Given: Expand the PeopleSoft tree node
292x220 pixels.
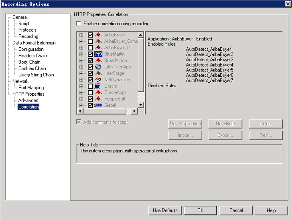Looking at the screenshot, I should (x=81, y=99).
